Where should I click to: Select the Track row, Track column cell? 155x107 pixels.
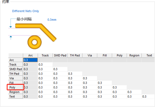point(45,65)
